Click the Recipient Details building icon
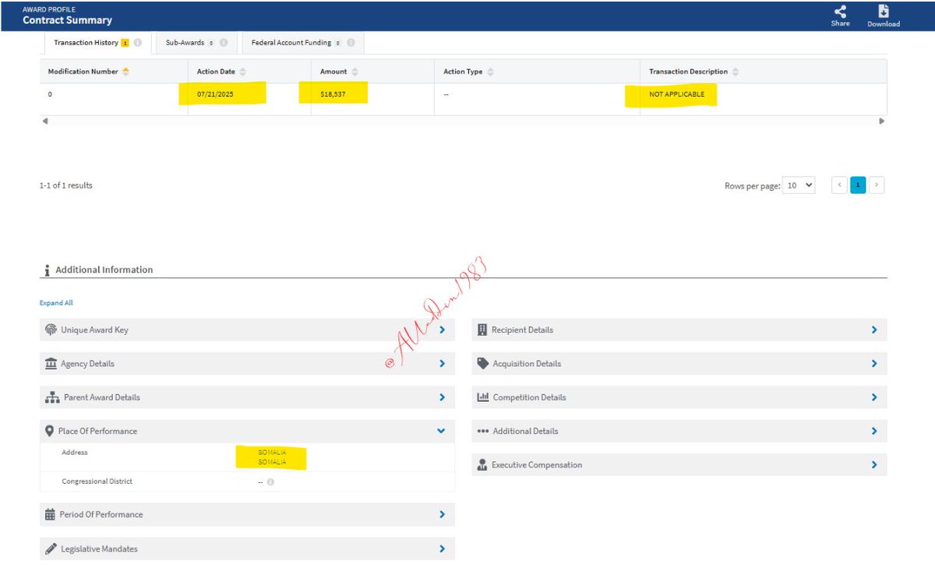Screen dimensions: 935x578 pos(482,330)
